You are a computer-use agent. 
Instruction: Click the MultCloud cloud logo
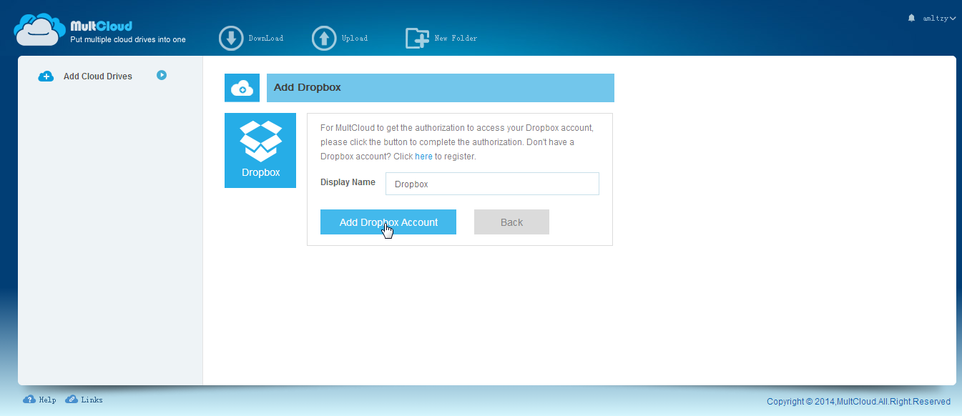click(x=39, y=30)
